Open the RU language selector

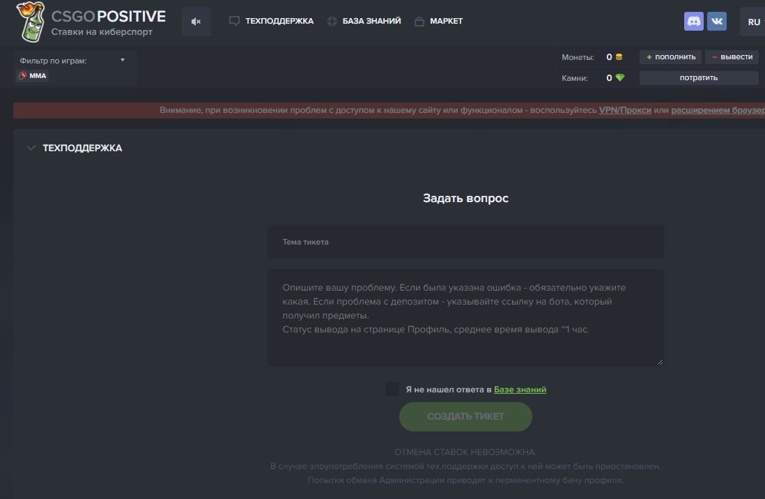(x=754, y=22)
